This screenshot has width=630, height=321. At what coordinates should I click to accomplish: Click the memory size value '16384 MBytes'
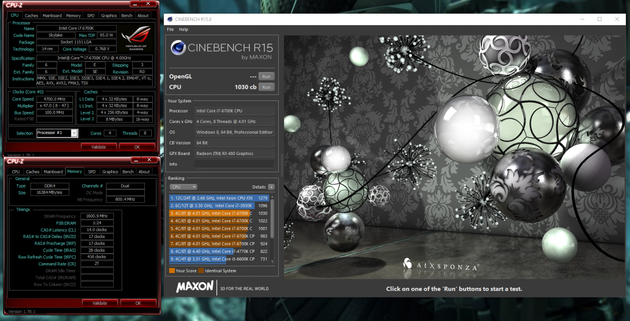[50, 193]
